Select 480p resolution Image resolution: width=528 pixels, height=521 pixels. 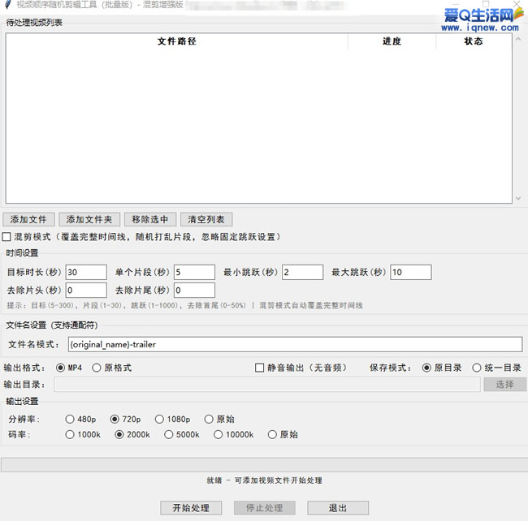(x=70, y=419)
